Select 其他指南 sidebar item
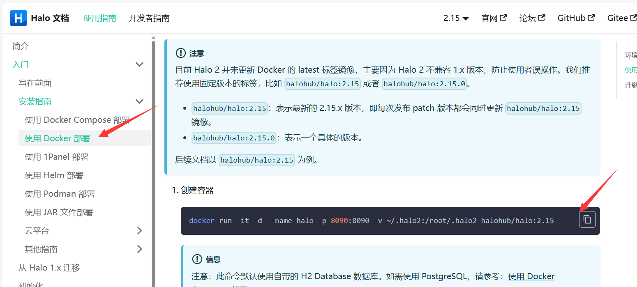This screenshot has width=637, height=287. pyautogui.click(x=41, y=249)
